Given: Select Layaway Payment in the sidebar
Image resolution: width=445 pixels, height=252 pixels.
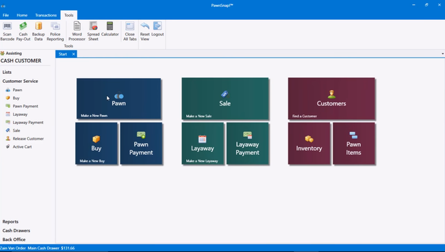Looking at the screenshot, I should 28,123.
